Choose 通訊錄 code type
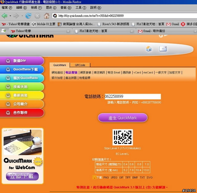 pos(127,72)
